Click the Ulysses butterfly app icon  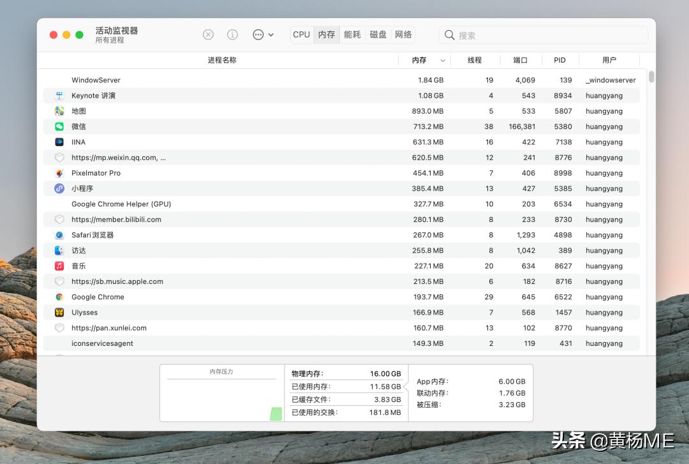pyautogui.click(x=59, y=312)
